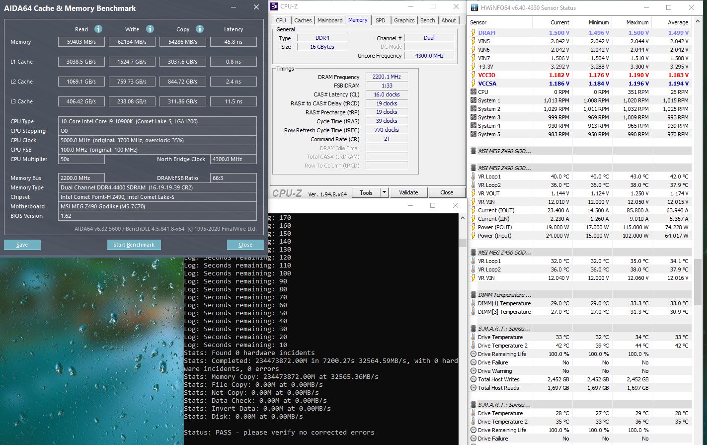Click the DIMM[3] Temperature thermometer icon
The height and width of the screenshot is (445, 707).
(473, 312)
